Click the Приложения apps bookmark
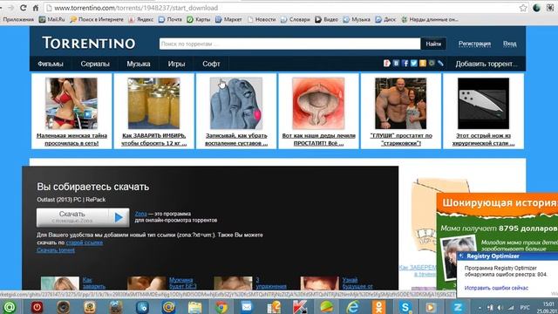 tap(18, 19)
